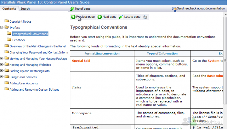Click the Top of page green arrow icon
227x129 pixels.
tap(72, 9)
